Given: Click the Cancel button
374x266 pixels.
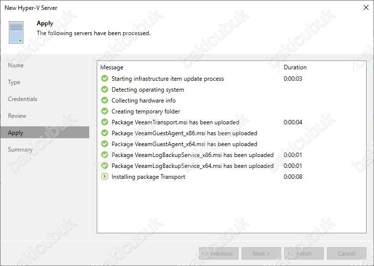Looking at the screenshot, I should click(347, 254).
